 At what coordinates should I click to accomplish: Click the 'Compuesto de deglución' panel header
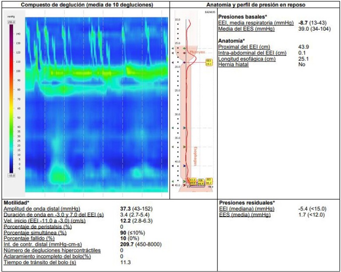tap(87, 5)
